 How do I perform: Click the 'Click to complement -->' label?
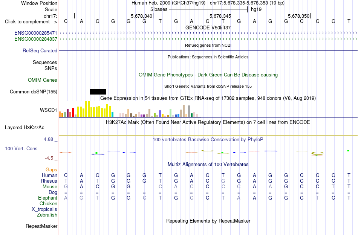coord(31,22)
